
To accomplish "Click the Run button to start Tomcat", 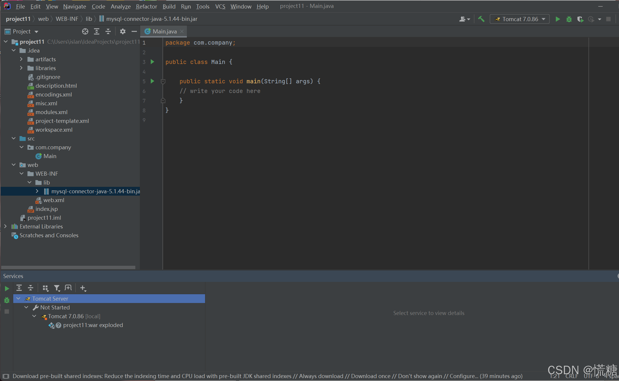I will (x=558, y=18).
